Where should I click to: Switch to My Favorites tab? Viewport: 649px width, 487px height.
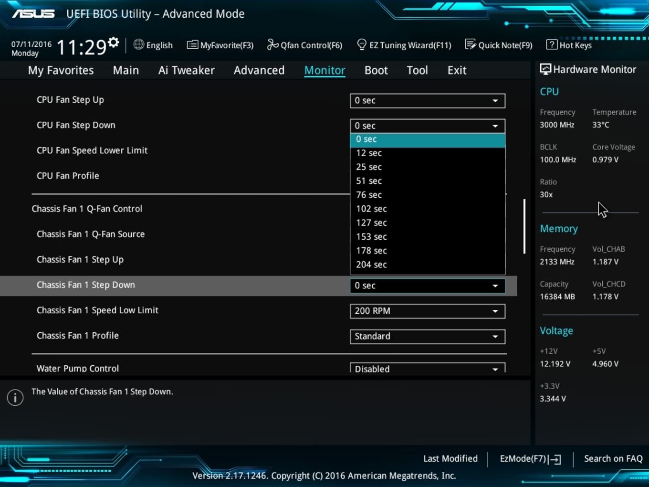(61, 70)
